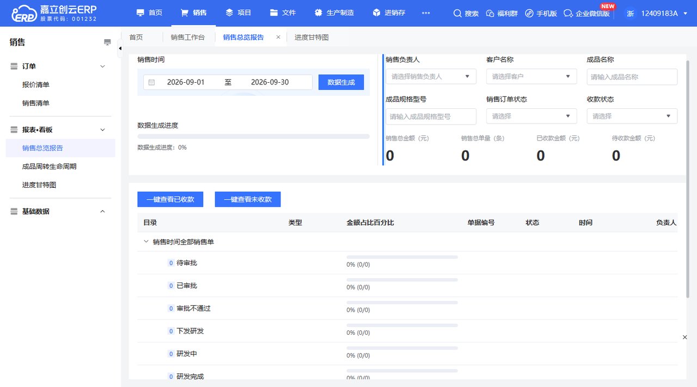Viewport: 697px width, 387px height.
Task: Click the 下发研发 percentage bar
Action: [402, 325]
